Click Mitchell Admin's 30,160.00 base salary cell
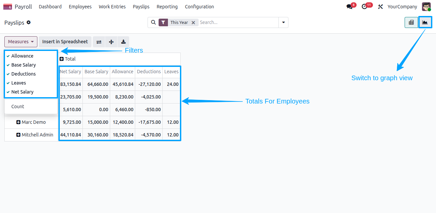The image size is (436, 213). point(96,135)
